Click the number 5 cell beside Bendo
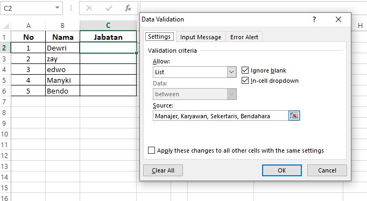This screenshot has width=367, height=201. coord(29,91)
